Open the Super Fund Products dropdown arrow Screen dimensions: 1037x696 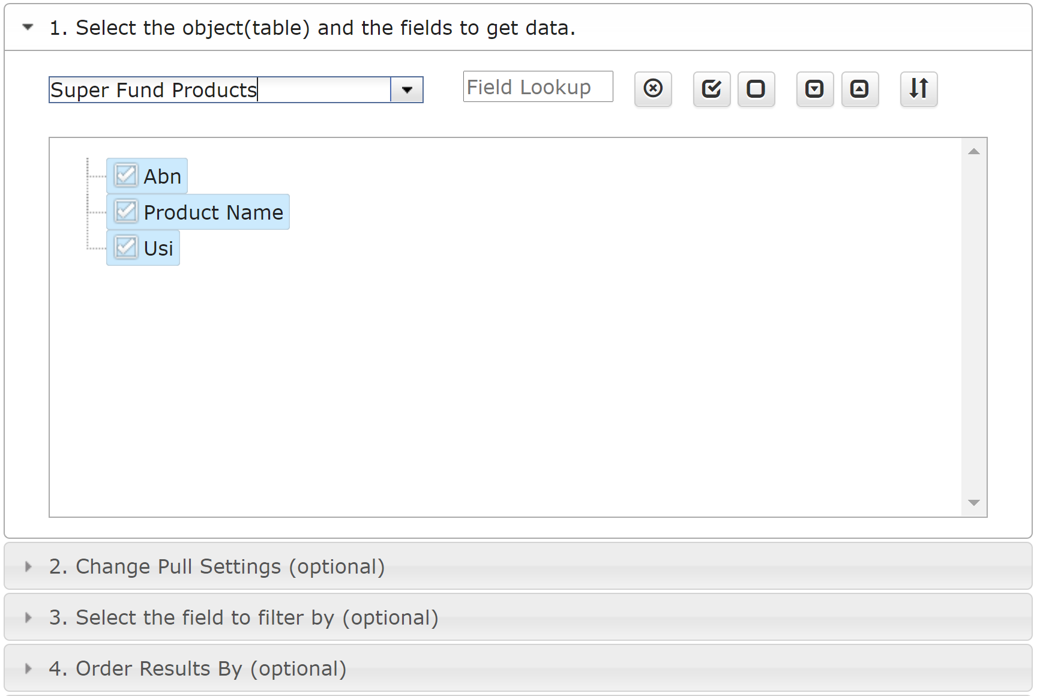coord(407,90)
